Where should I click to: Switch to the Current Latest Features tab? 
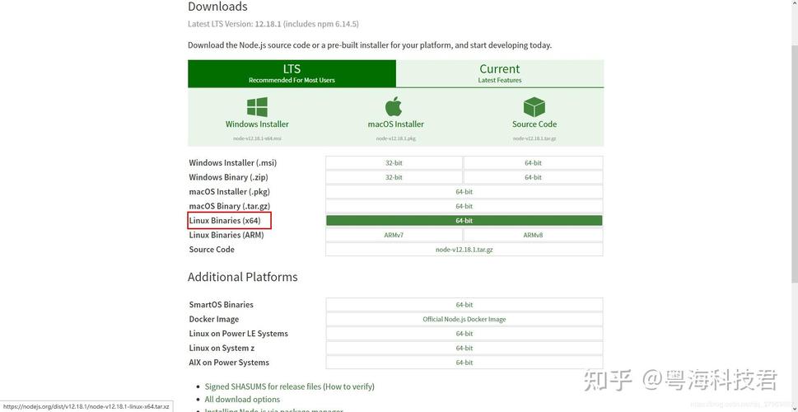(x=500, y=73)
